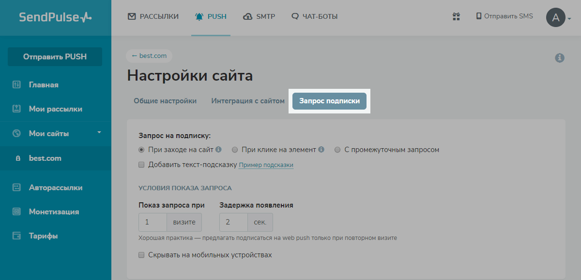This screenshot has width=581, height=280.
Task: Select 'При клике на элемент' radio option
Action: pyautogui.click(x=235, y=150)
